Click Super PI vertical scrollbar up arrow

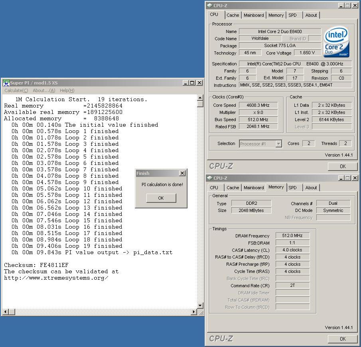(x=200, y=98)
